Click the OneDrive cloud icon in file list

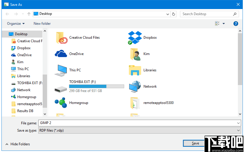[x=61, y=54]
